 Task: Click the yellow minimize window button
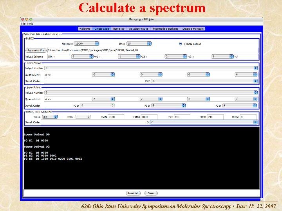click(x=27, y=19)
